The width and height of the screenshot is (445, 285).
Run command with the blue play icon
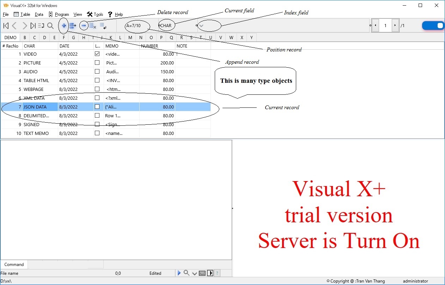tap(179, 273)
